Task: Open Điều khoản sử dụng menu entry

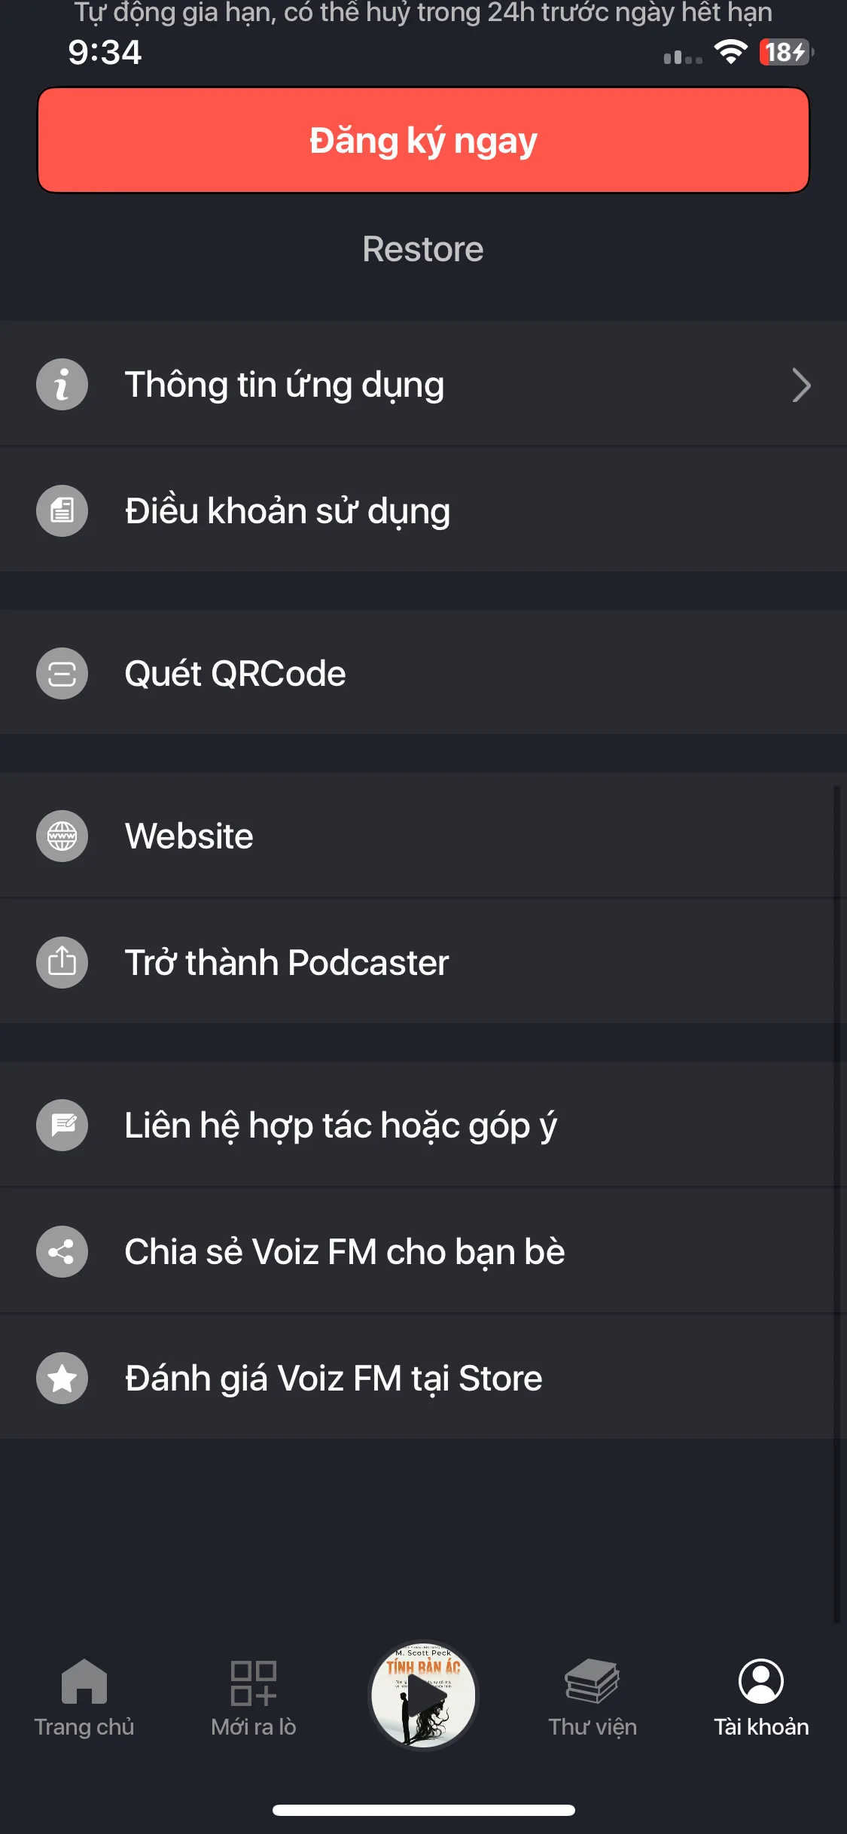Action: coord(288,511)
